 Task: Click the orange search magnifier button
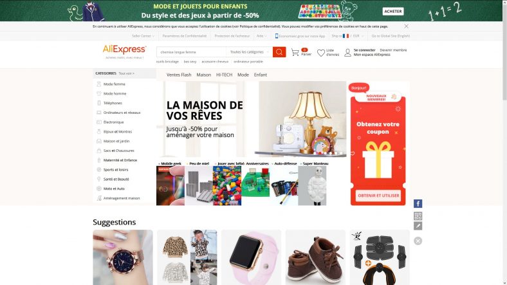(279, 52)
